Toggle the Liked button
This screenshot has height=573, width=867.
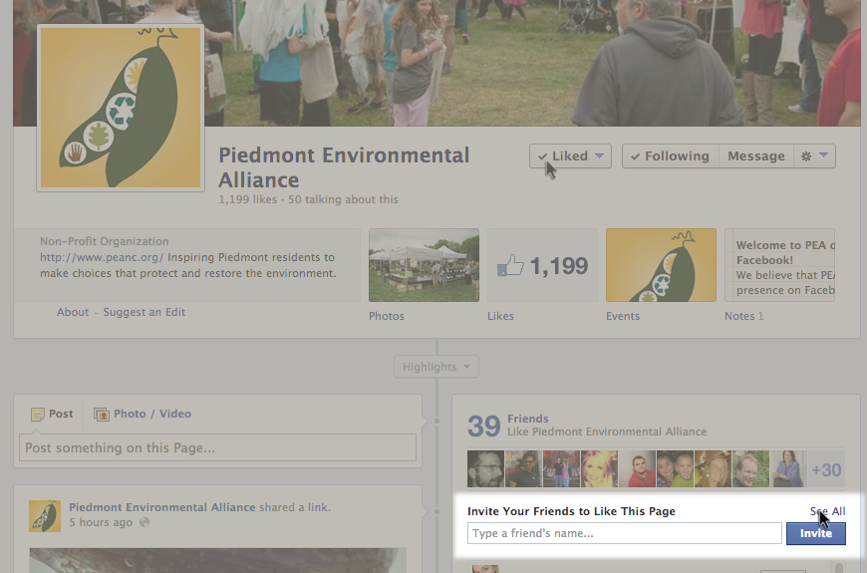pyautogui.click(x=570, y=156)
